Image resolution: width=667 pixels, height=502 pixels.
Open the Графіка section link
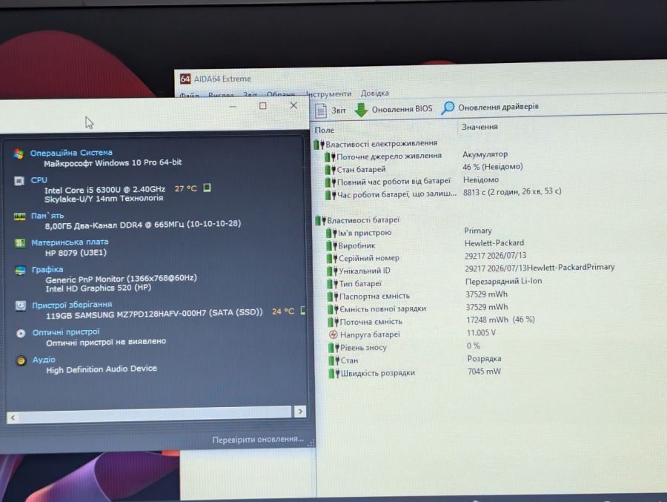coord(47,269)
